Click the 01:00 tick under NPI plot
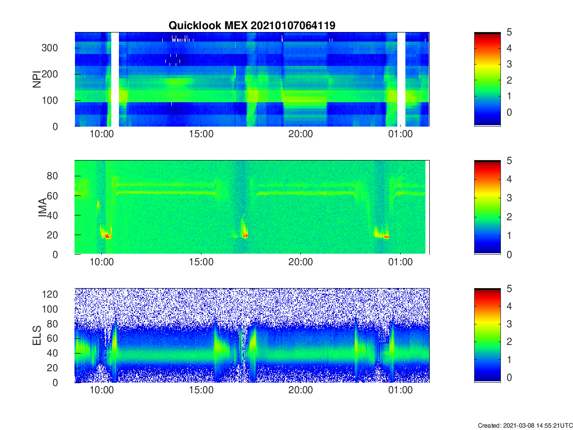 point(400,134)
